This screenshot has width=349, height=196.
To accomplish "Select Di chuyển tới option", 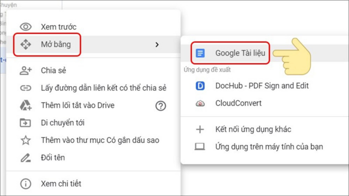I will 93,122.
